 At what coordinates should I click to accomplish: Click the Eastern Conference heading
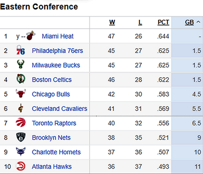39,7
